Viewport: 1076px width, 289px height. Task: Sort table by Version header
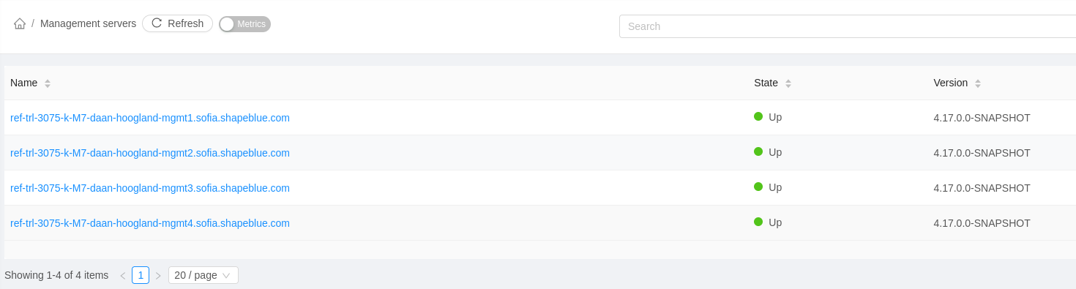pyautogui.click(x=951, y=83)
